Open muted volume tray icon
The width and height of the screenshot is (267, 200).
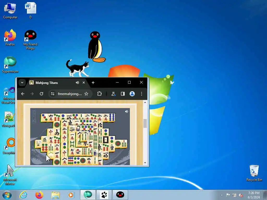pyautogui.click(x=241, y=195)
